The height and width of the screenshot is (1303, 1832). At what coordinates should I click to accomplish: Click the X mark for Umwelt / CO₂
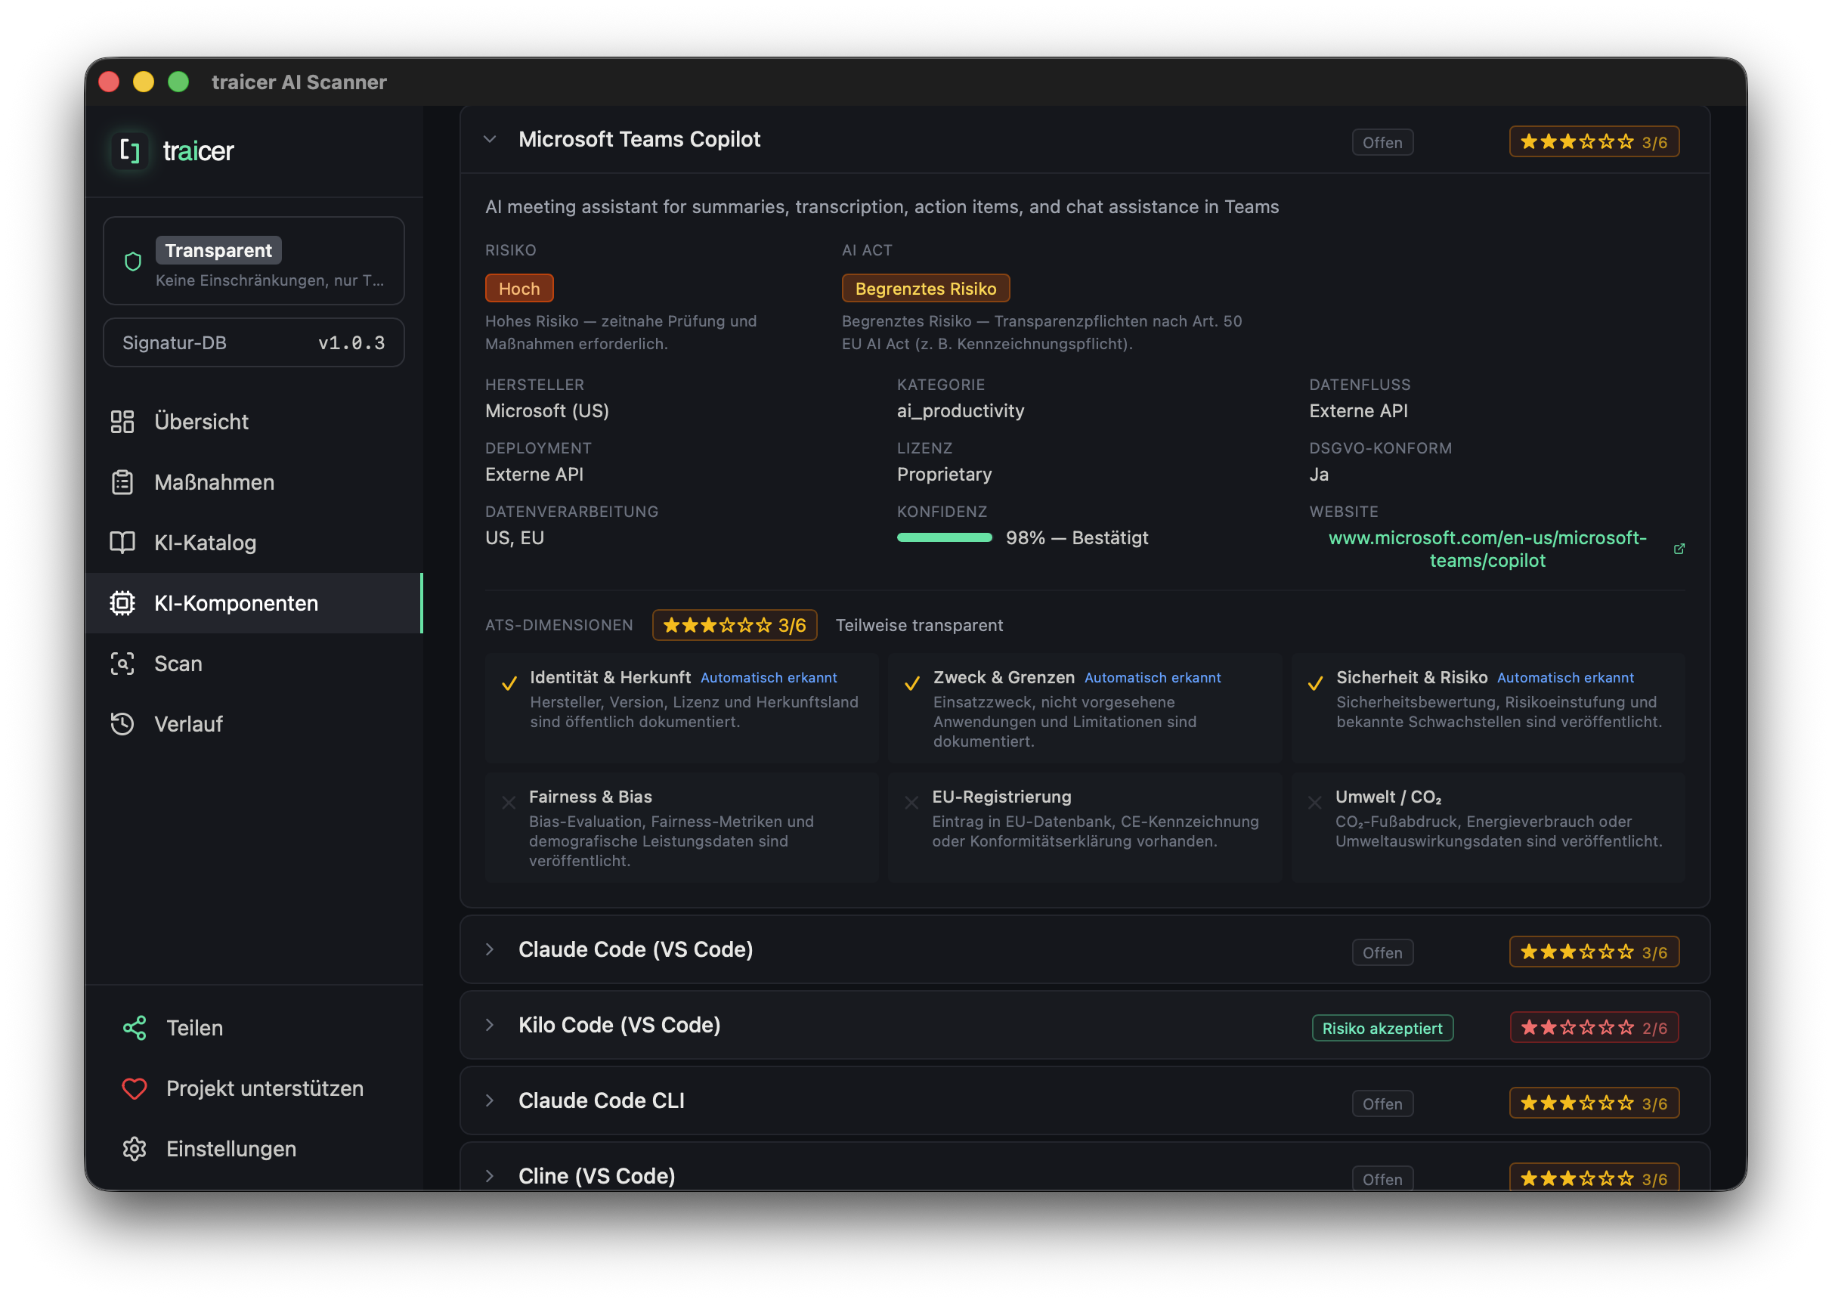click(x=1314, y=803)
